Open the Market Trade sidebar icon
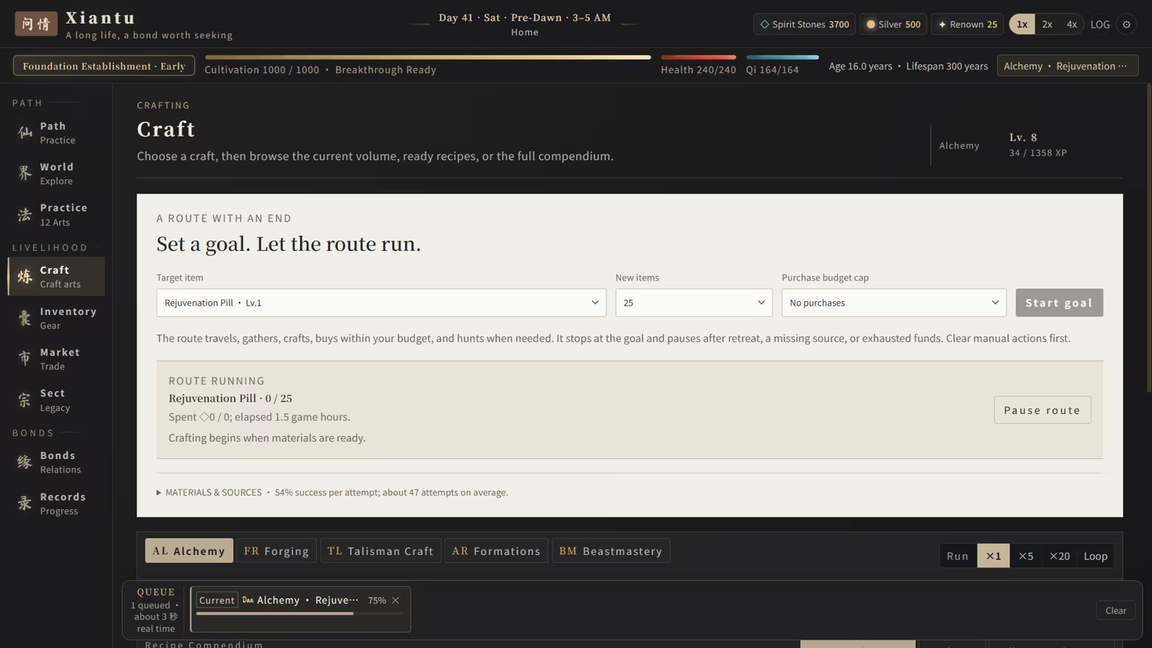The height and width of the screenshot is (648, 1152). [x=25, y=359]
